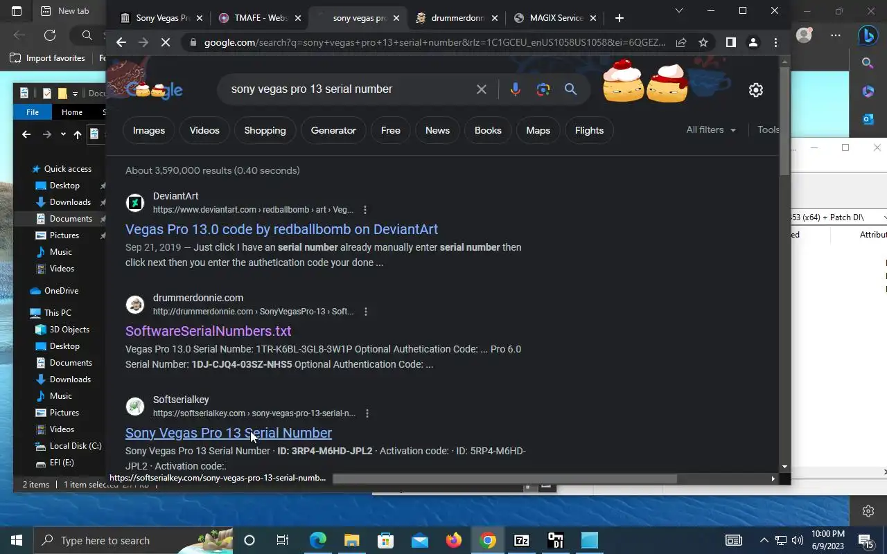
Task: Filter results by Videos
Action: [204, 130]
